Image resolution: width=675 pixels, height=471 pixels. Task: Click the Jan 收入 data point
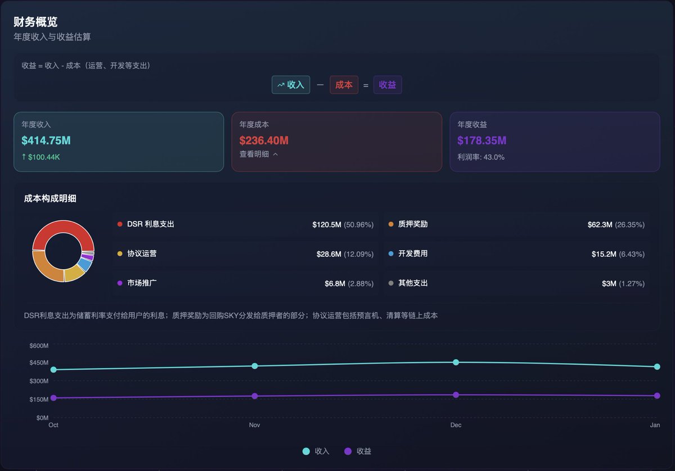click(x=657, y=366)
